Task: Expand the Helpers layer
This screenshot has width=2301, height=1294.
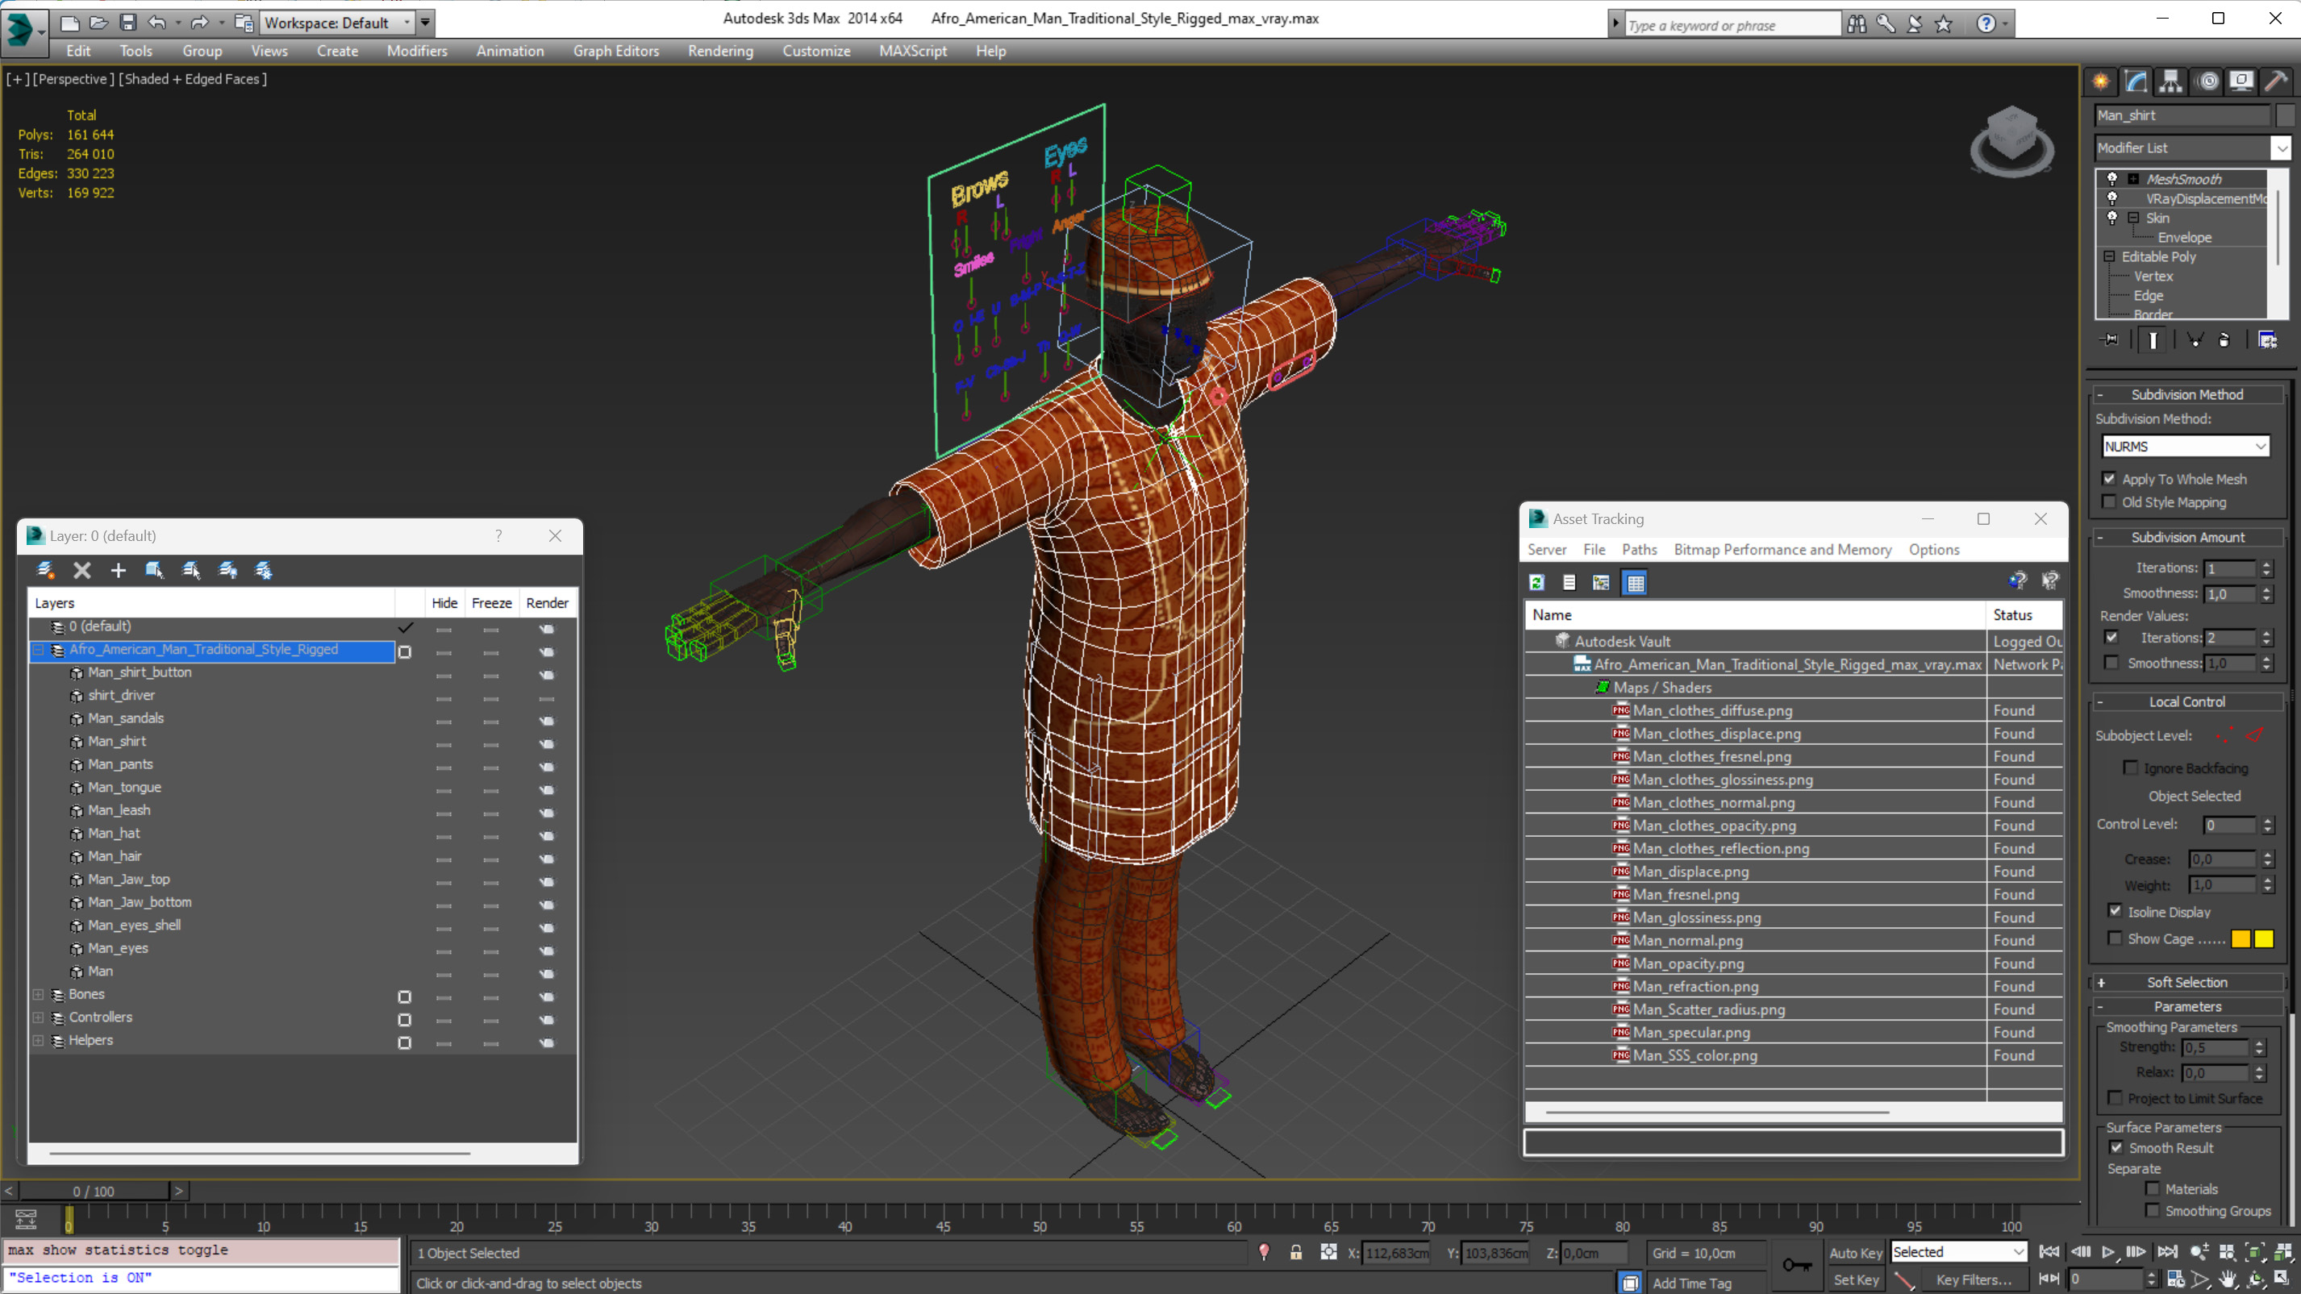Action: coord(39,1040)
